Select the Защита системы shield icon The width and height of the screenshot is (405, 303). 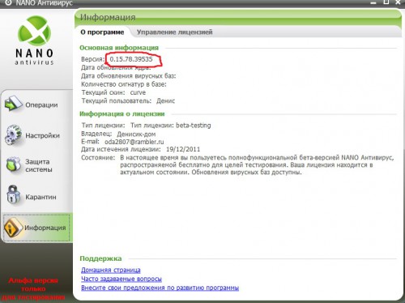pyautogui.click(x=13, y=164)
